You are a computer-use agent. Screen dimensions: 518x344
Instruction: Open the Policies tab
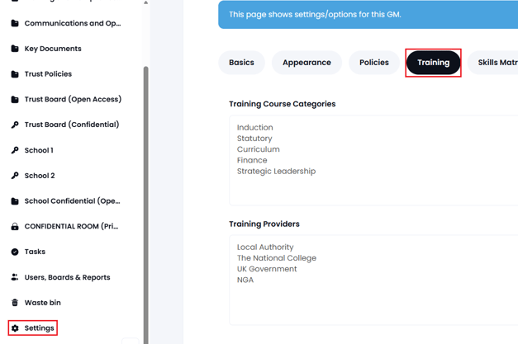pos(374,63)
